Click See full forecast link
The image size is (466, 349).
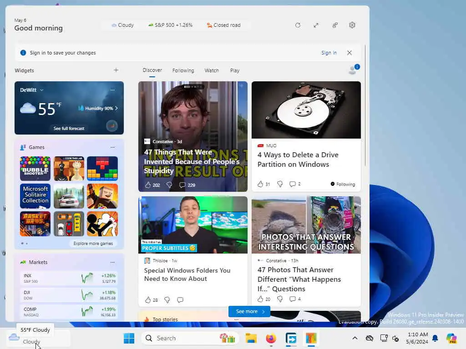click(x=69, y=128)
